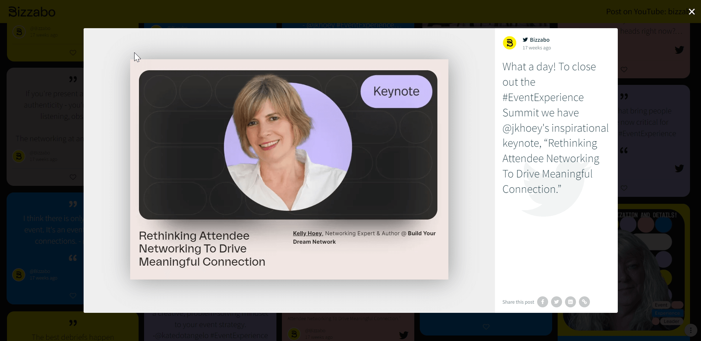701x341 pixels.
Task: Copy the post link using the link icon
Action: click(584, 302)
